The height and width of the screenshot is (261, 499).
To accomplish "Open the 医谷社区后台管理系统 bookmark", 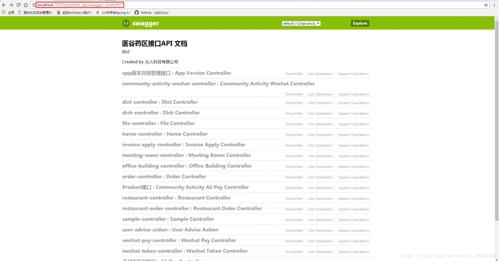I will tap(35, 12).
